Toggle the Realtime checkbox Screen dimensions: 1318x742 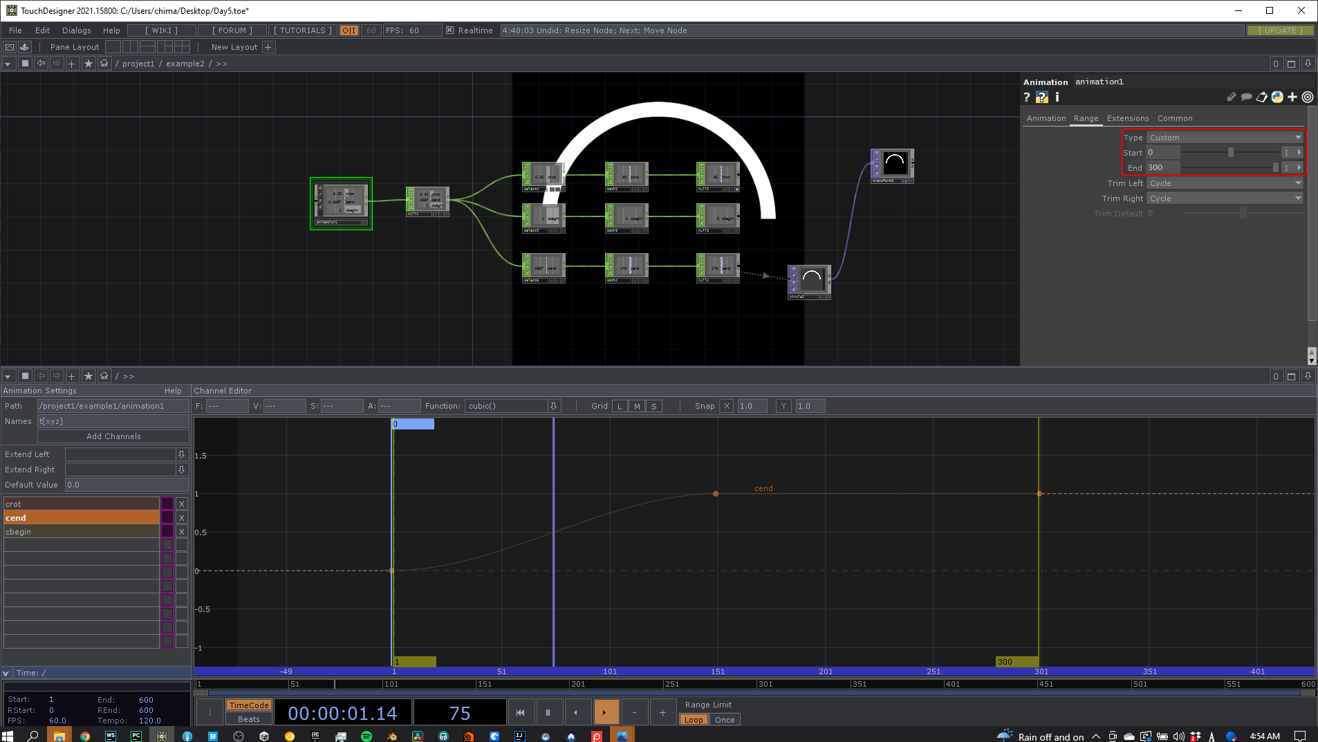[450, 30]
